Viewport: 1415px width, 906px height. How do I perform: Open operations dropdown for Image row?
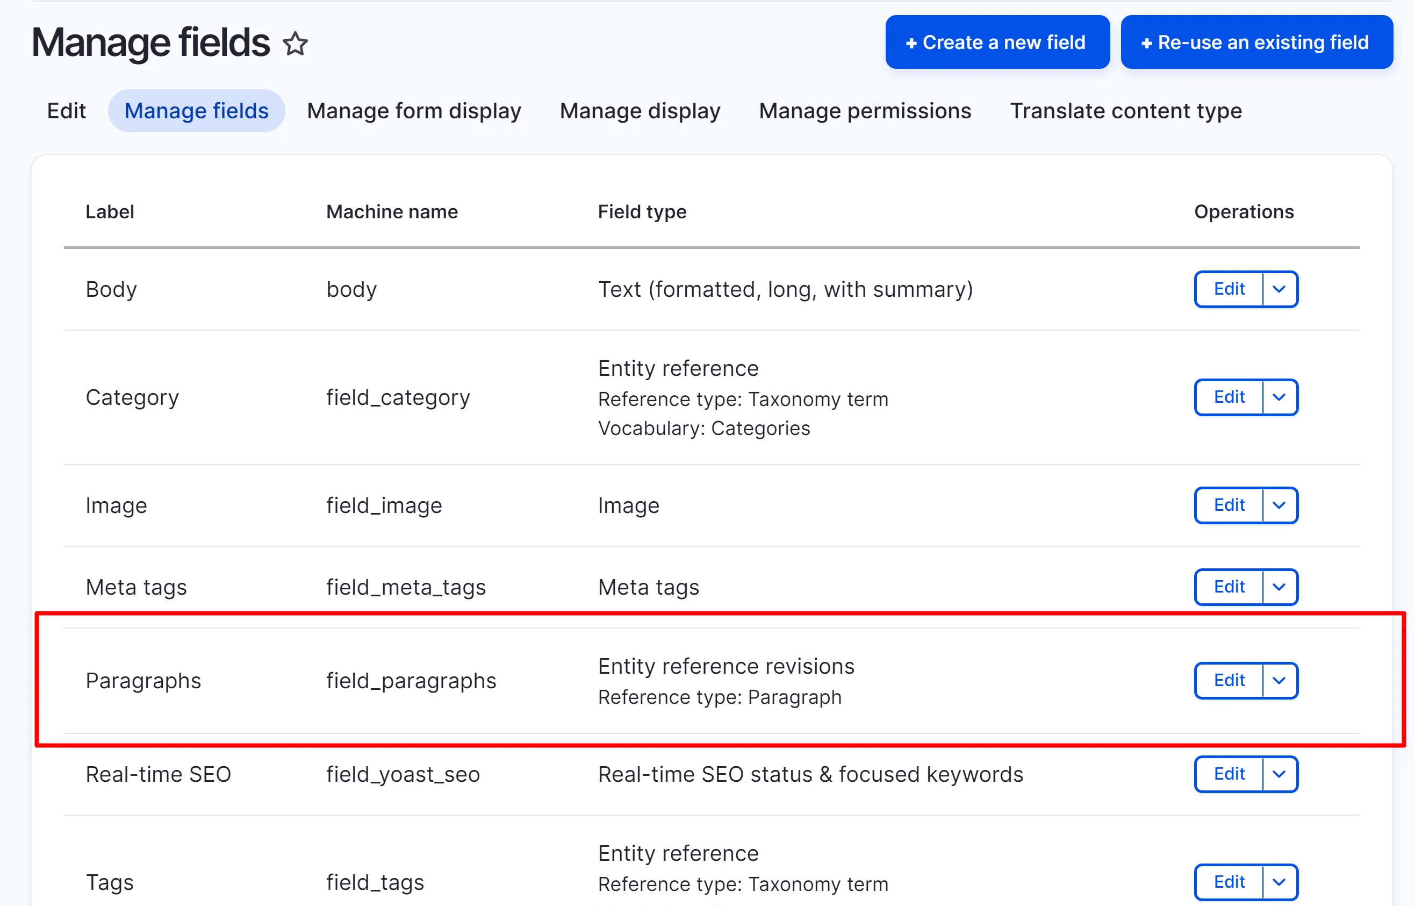click(1279, 505)
